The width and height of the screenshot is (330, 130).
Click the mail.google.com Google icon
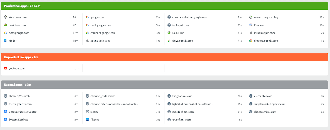[x=87, y=25]
